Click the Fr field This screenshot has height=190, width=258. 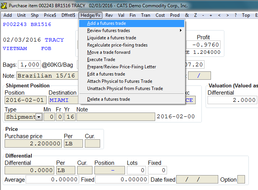[60, 117]
